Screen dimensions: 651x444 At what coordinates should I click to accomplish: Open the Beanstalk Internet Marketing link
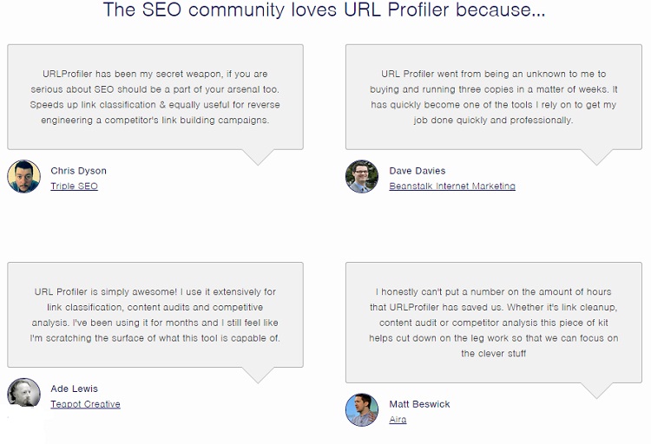click(452, 186)
